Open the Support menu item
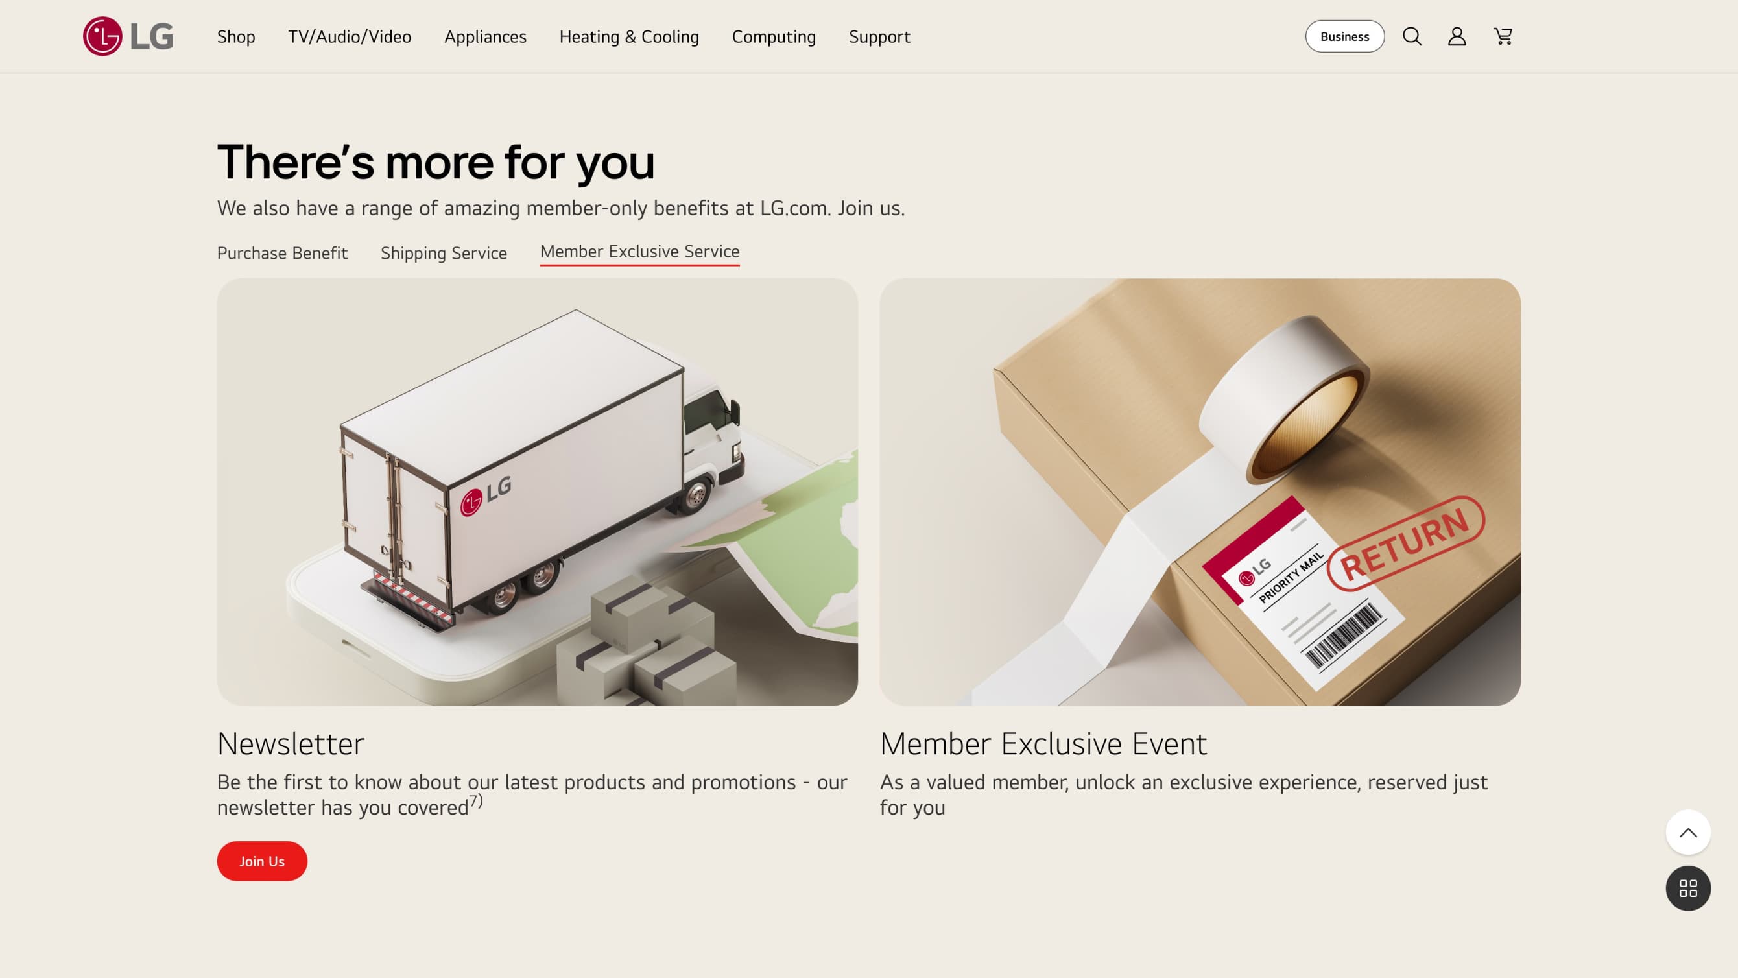 pos(879,36)
